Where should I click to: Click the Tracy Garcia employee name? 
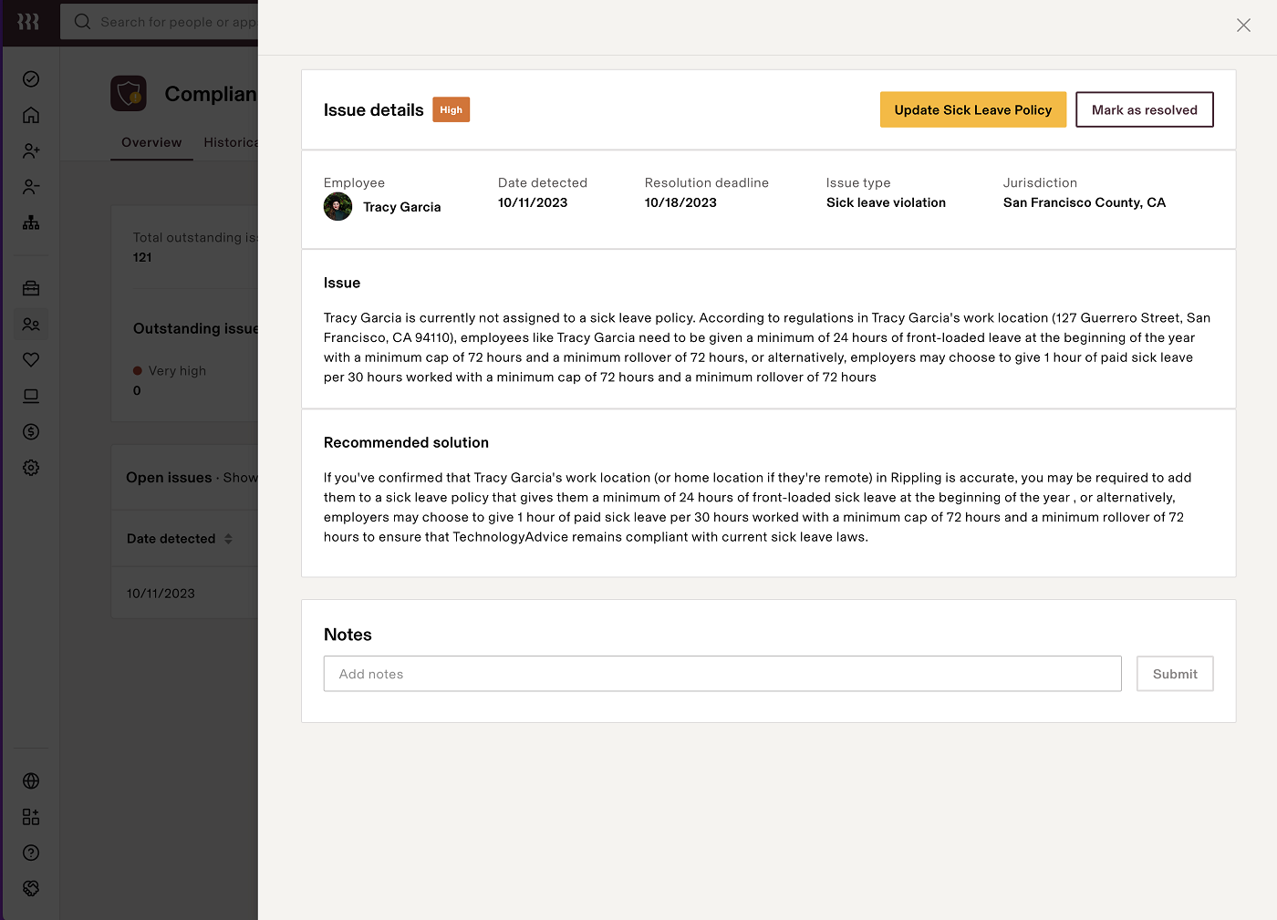point(402,207)
